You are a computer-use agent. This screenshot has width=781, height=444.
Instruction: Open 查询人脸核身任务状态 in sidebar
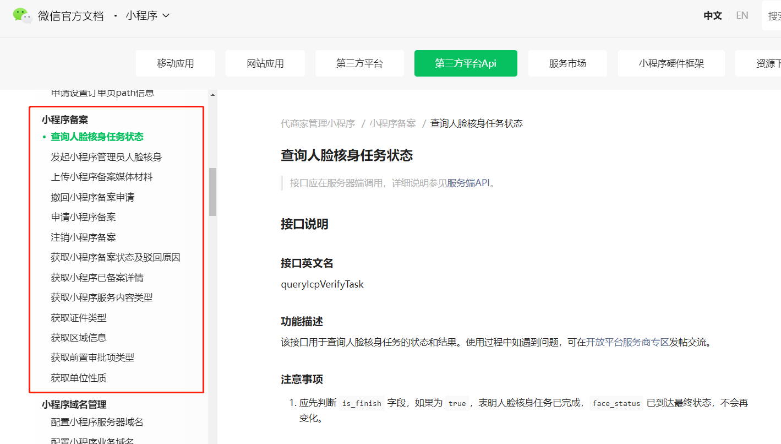pyautogui.click(x=97, y=137)
